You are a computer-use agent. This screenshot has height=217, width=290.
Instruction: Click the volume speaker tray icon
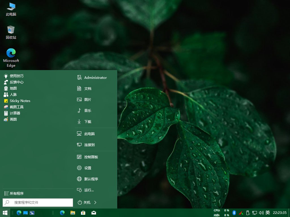(261, 213)
